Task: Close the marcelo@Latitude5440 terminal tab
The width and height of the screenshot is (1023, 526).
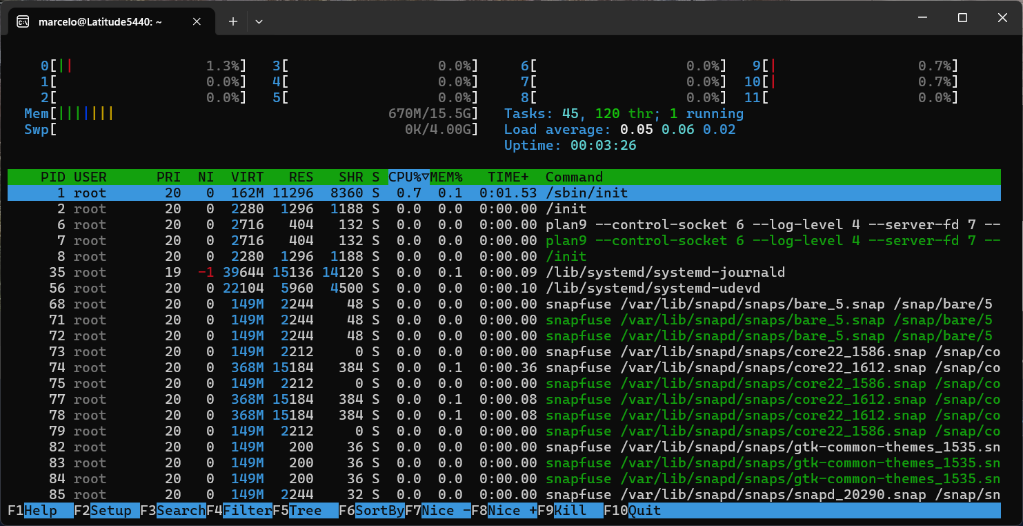Action: [197, 21]
